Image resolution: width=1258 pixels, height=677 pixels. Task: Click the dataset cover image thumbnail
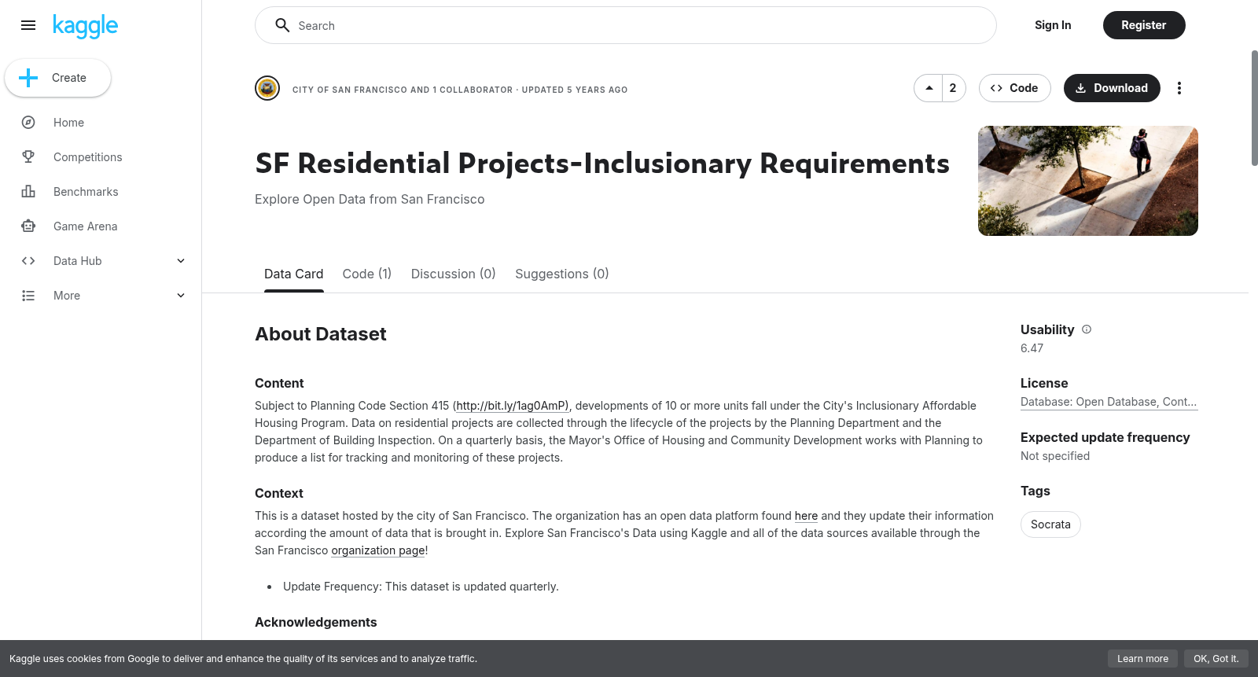pyautogui.click(x=1088, y=181)
